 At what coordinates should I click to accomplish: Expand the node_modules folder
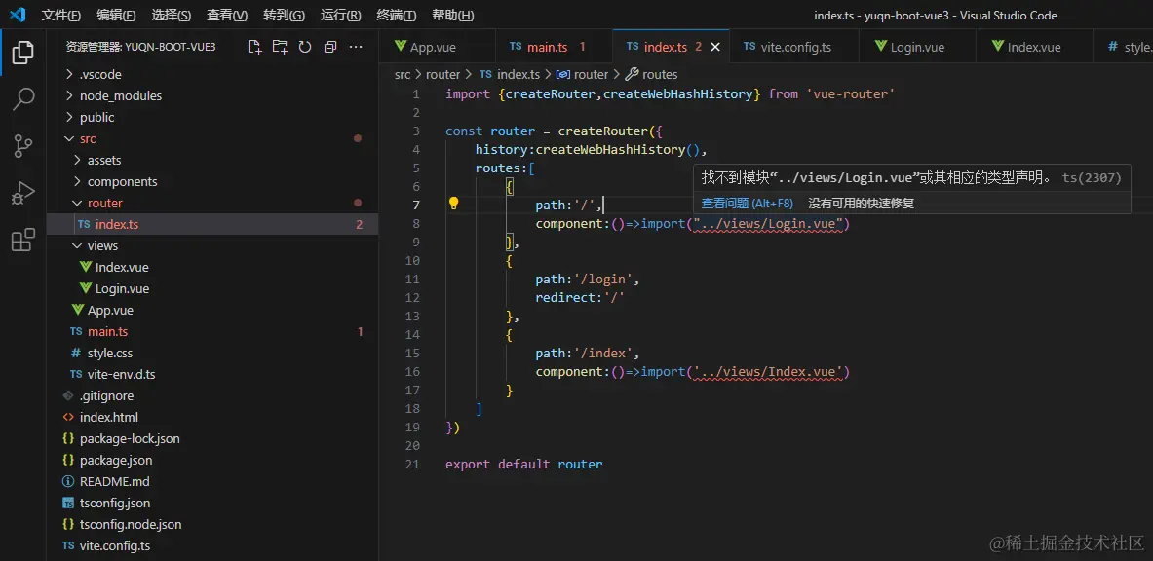tap(212, 95)
